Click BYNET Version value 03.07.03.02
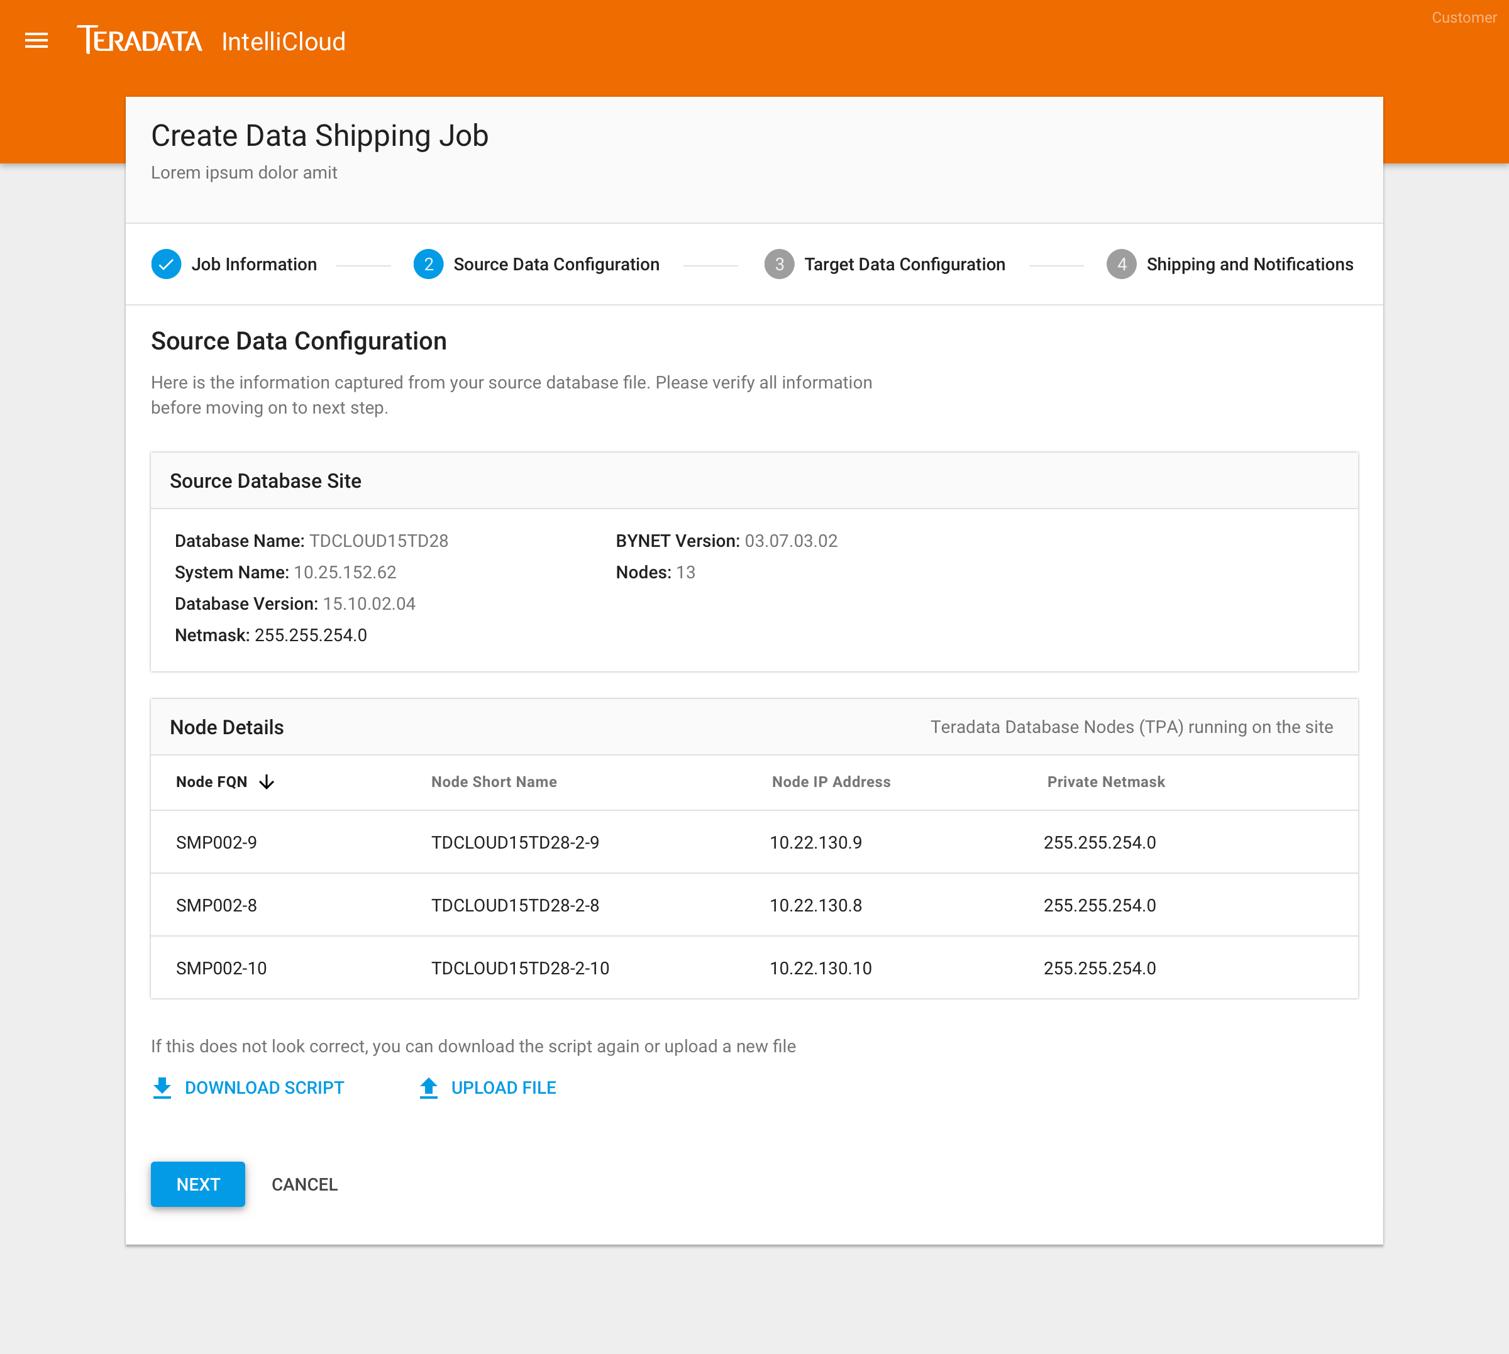 (791, 541)
